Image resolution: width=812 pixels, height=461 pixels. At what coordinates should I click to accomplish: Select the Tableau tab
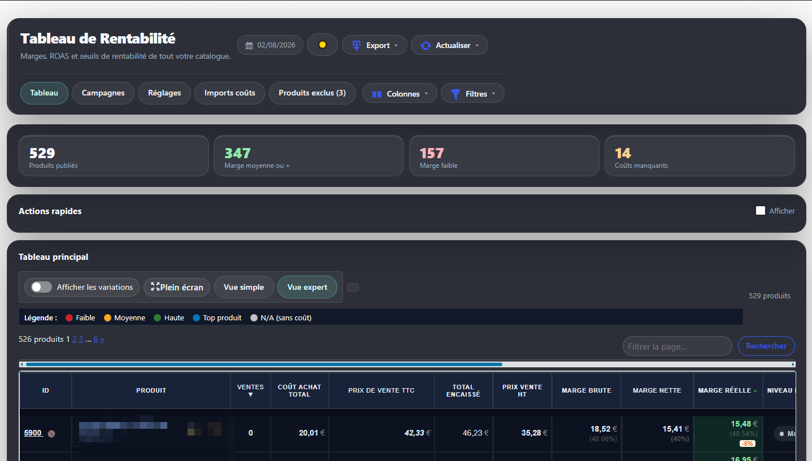(x=44, y=93)
